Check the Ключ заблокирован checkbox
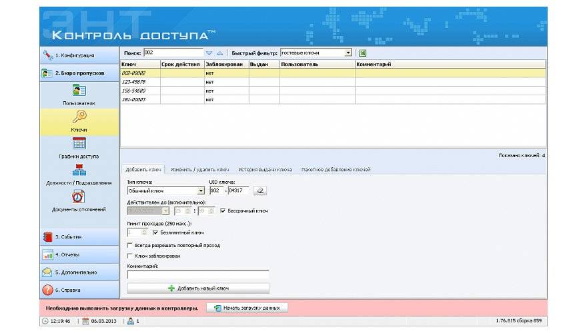Viewport: 587px width, 333px height. click(129, 256)
